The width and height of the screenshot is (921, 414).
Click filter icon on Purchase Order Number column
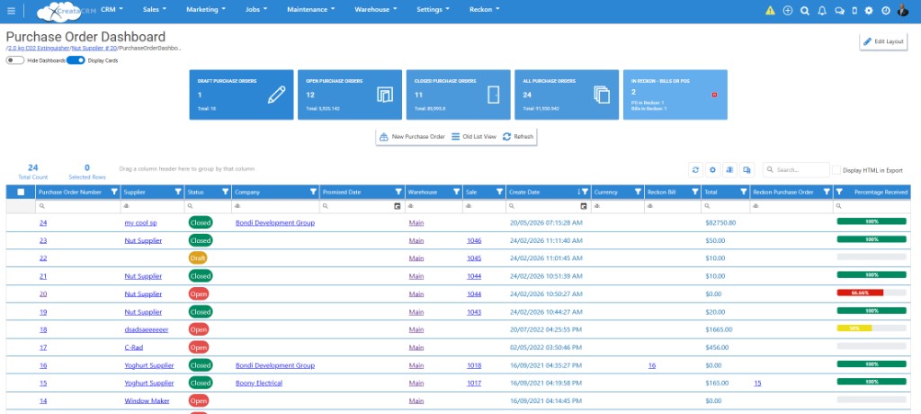(114, 192)
